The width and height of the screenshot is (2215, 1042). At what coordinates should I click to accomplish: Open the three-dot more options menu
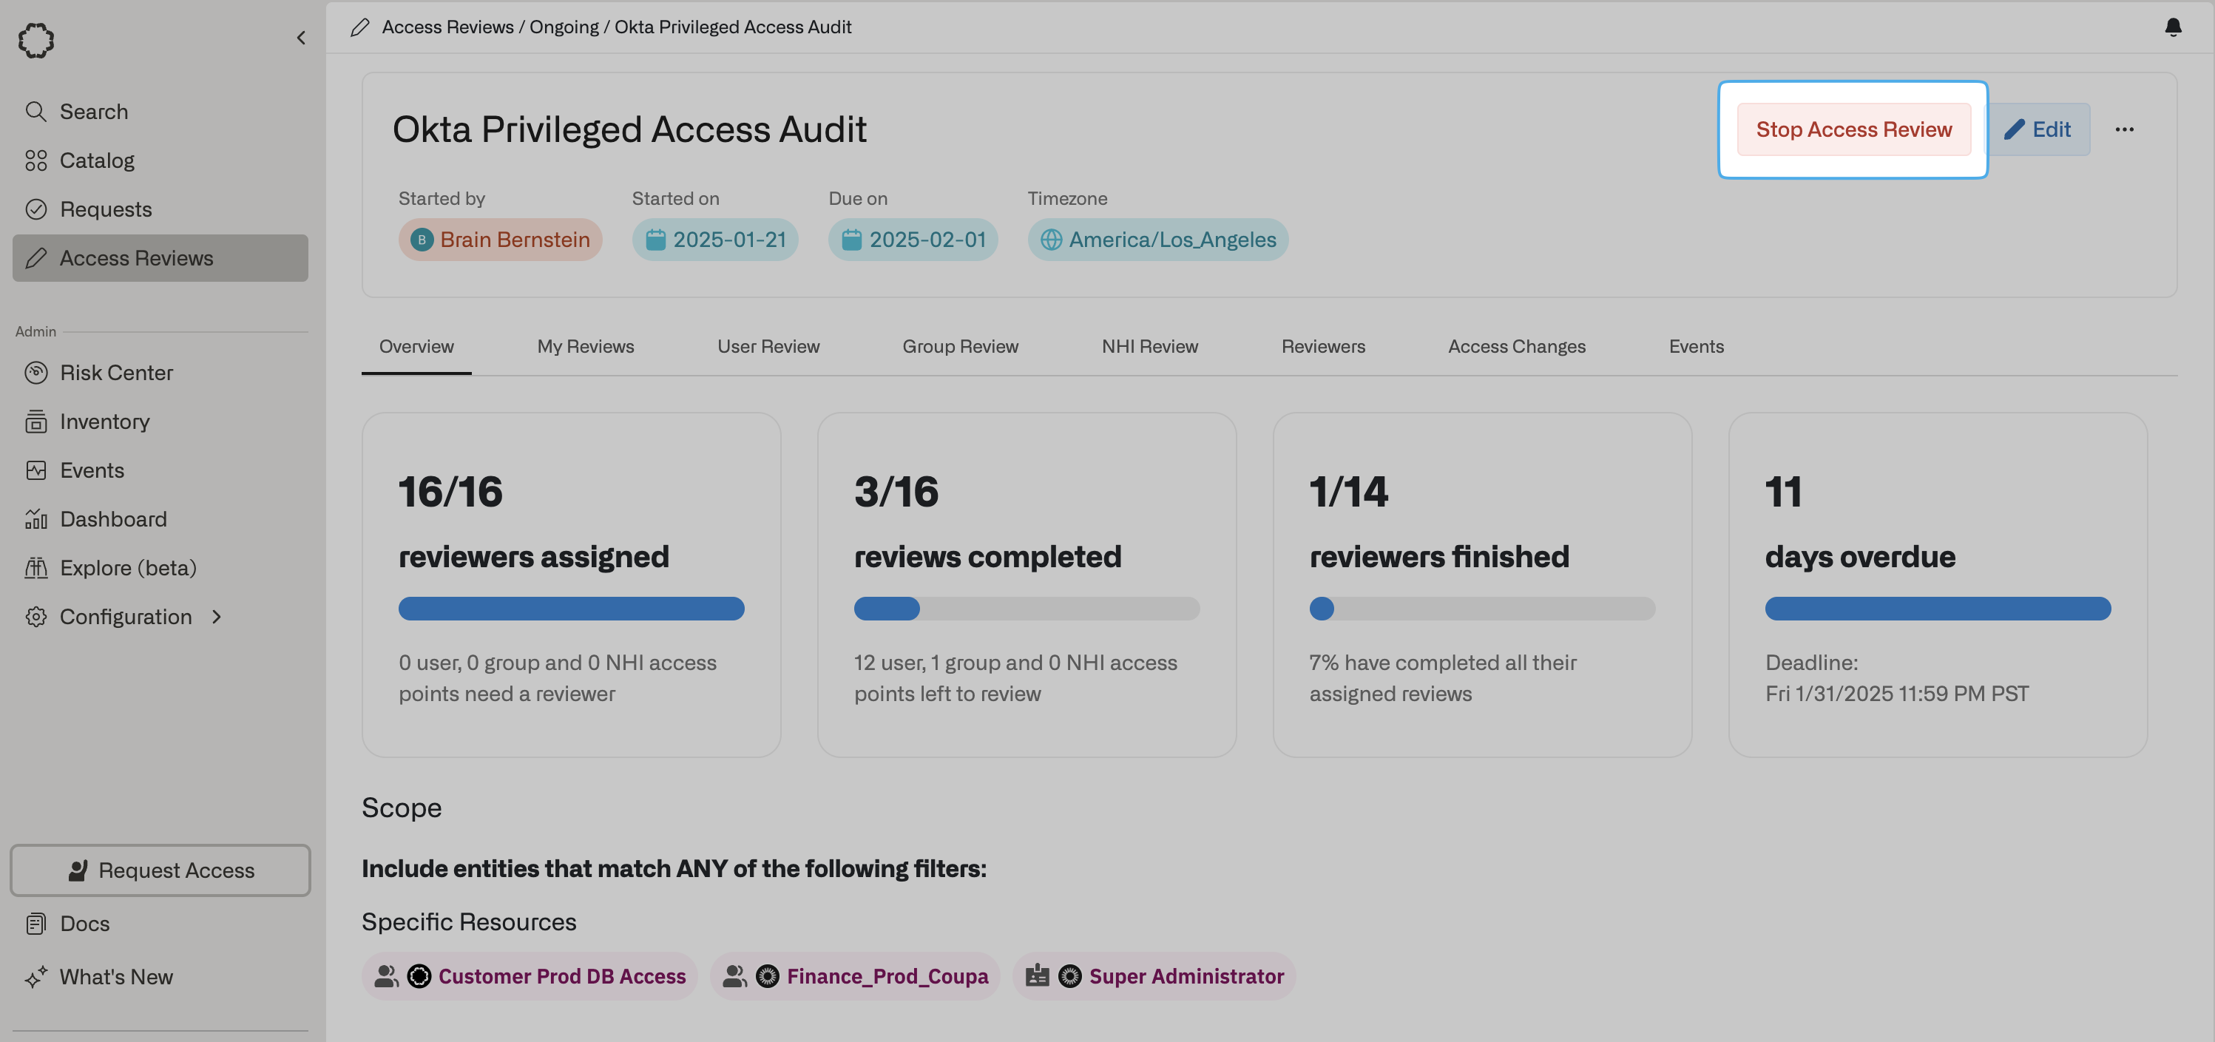2124,130
